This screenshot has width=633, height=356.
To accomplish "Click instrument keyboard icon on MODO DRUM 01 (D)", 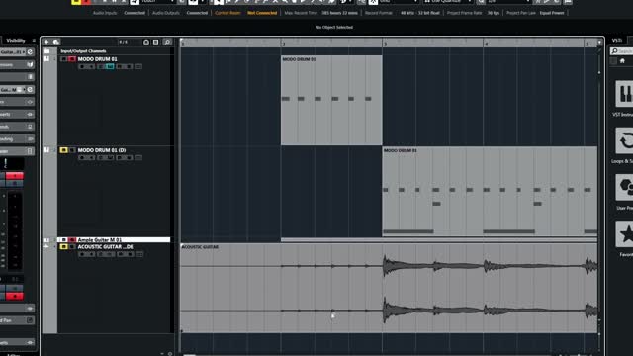I will pos(46,150).
